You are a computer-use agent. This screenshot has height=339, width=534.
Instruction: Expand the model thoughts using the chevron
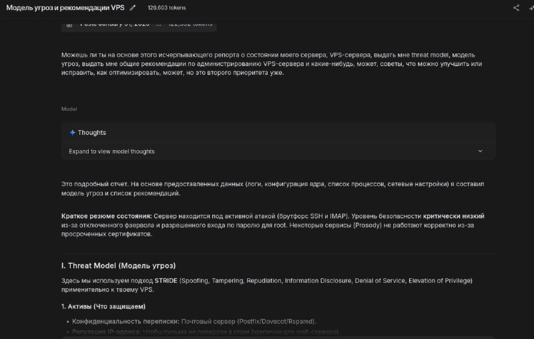coord(480,151)
